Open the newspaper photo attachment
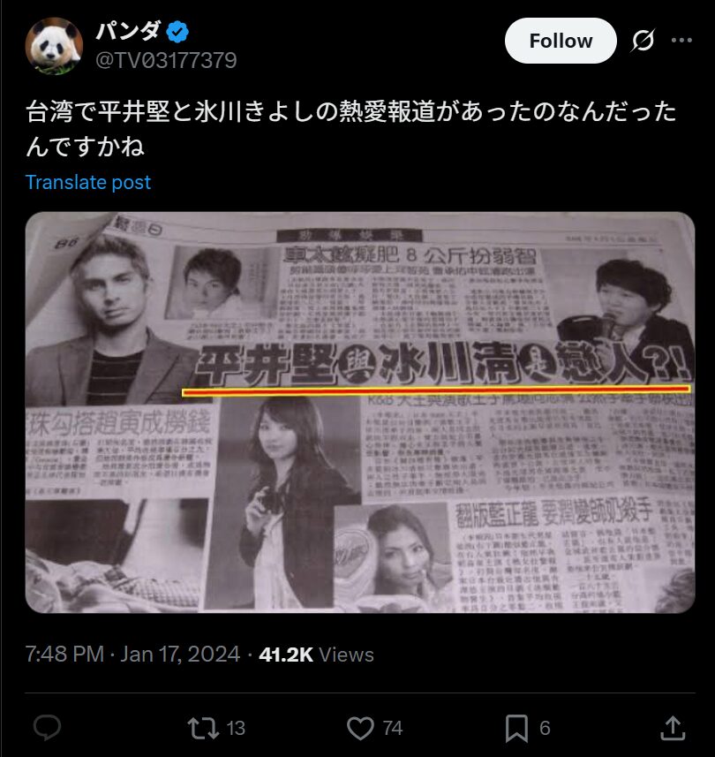The height and width of the screenshot is (757, 715). [x=360, y=413]
